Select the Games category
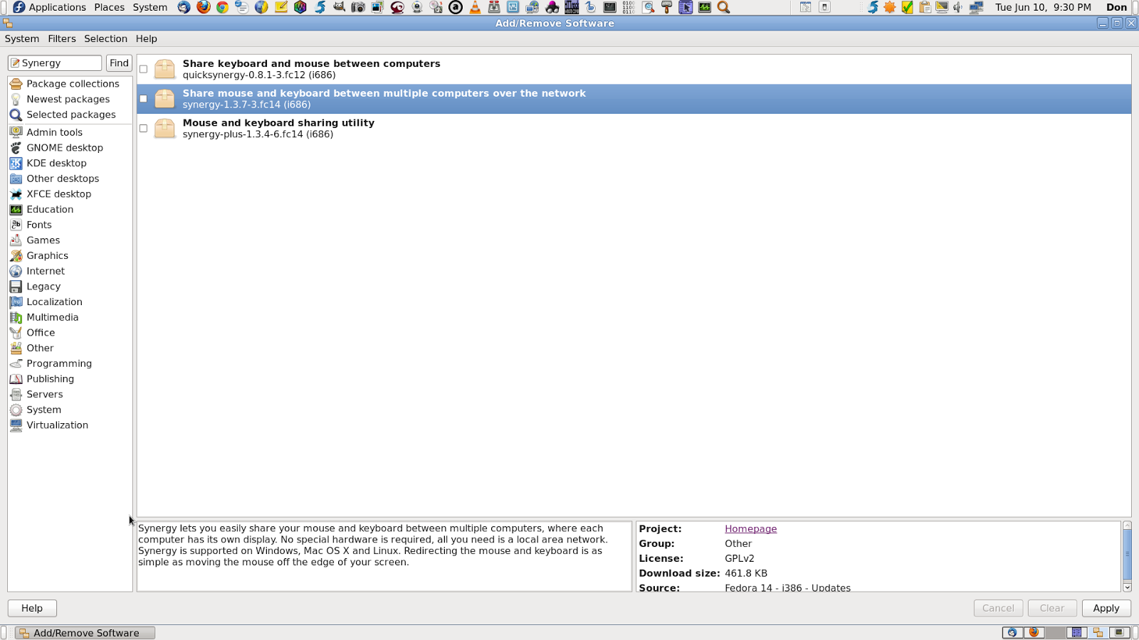The height and width of the screenshot is (640, 1139). click(x=70, y=240)
